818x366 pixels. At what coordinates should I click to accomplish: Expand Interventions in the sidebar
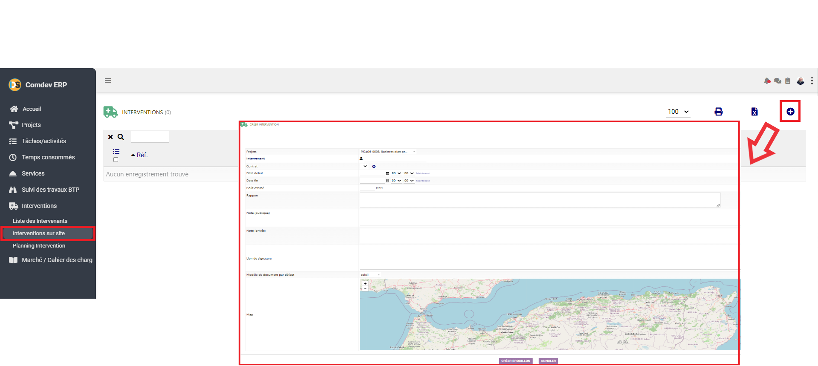click(39, 206)
